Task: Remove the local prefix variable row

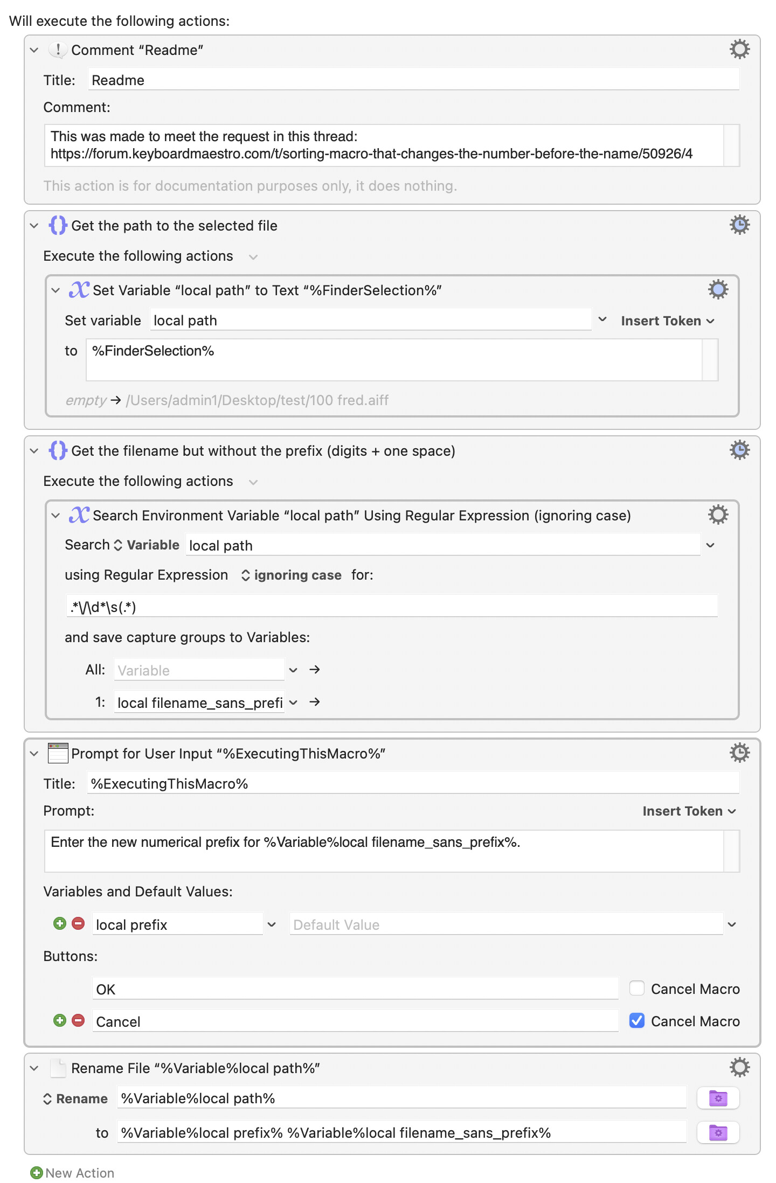Action: [x=78, y=924]
